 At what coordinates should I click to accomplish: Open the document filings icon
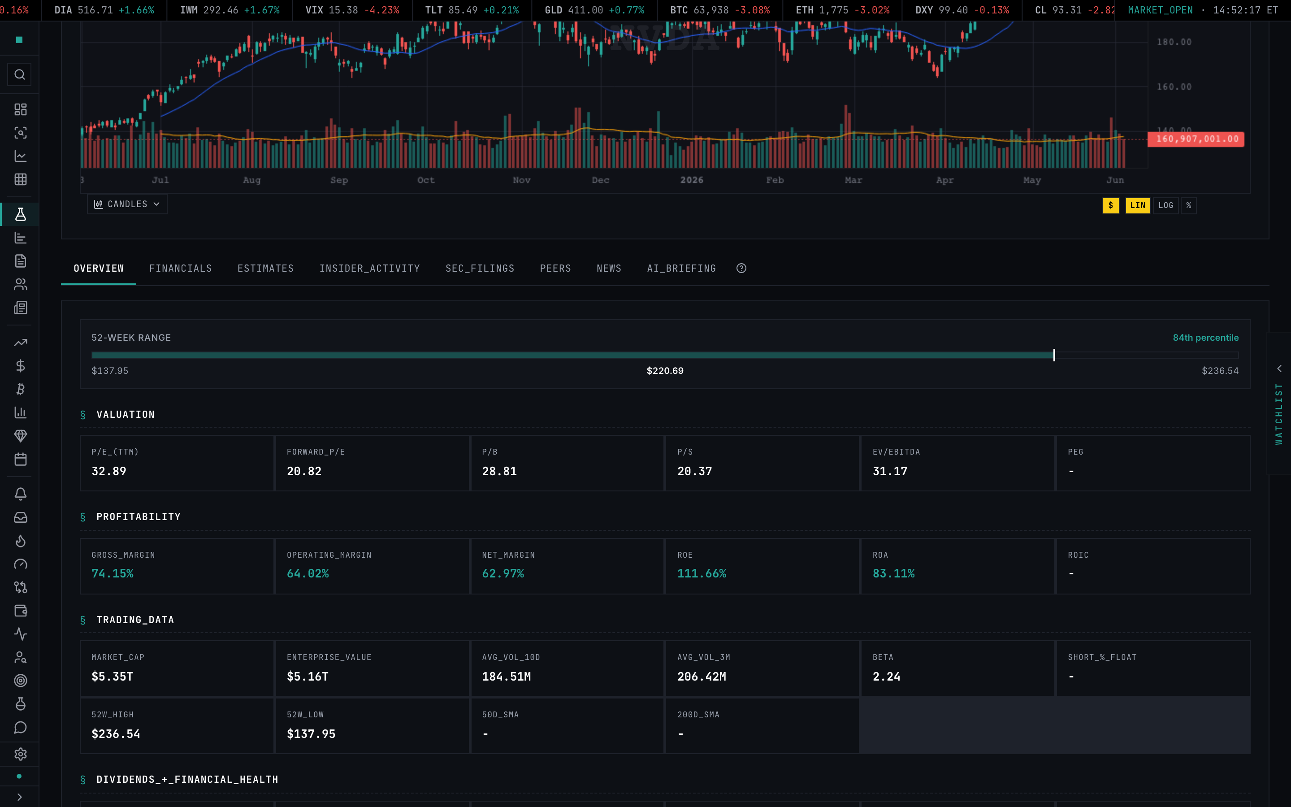(x=20, y=261)
